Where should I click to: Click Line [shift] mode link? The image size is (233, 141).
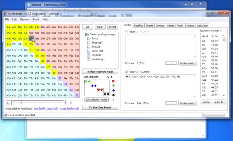pos(40,109)
